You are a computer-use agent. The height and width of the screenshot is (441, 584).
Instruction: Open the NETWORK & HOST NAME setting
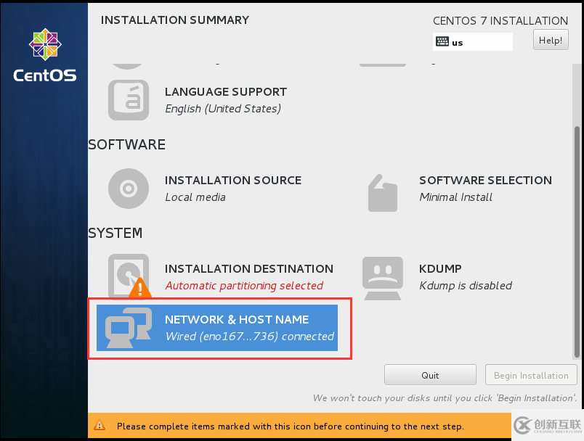[x=217, y=328]
